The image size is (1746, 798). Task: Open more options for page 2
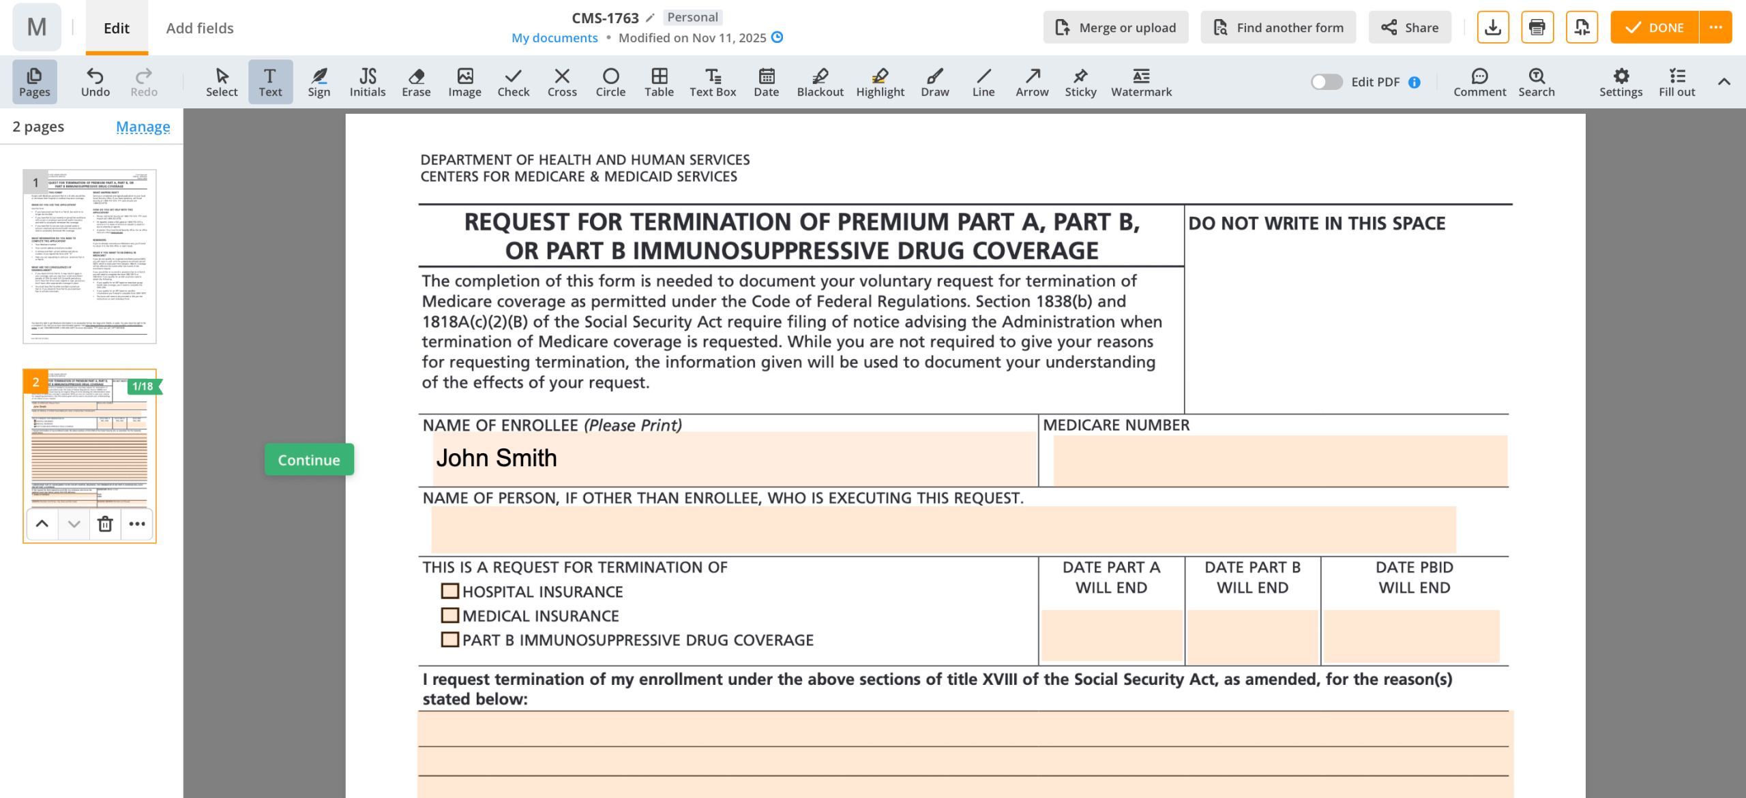tap(137, 523)
